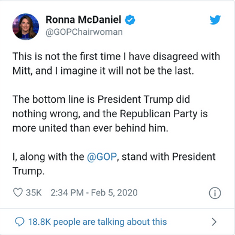Open the 2:34 PM - Feb 5, 2020 timestamp
235x235 pixels.
pos(94,193)
